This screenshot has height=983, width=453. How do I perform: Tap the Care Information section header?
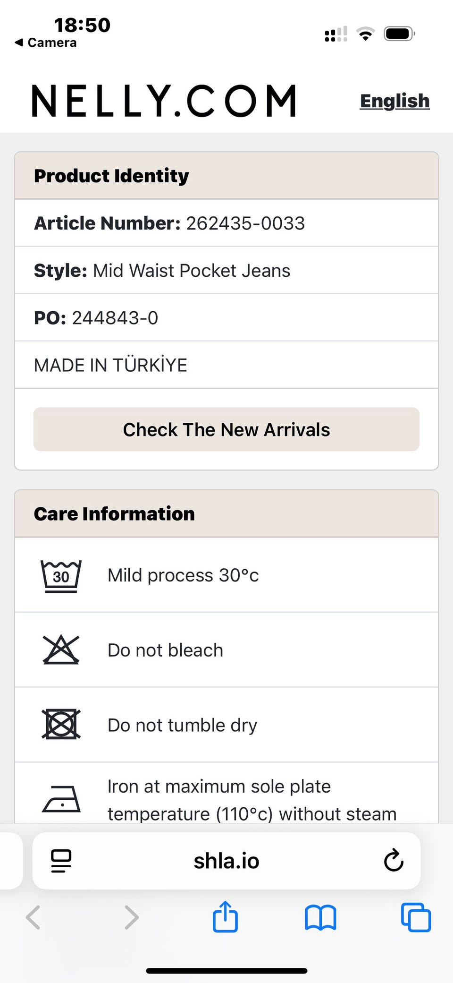226,514
